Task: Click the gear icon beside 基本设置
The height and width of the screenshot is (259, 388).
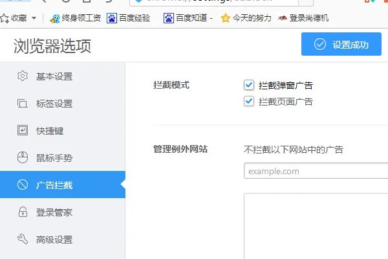Action: (23, 76)
